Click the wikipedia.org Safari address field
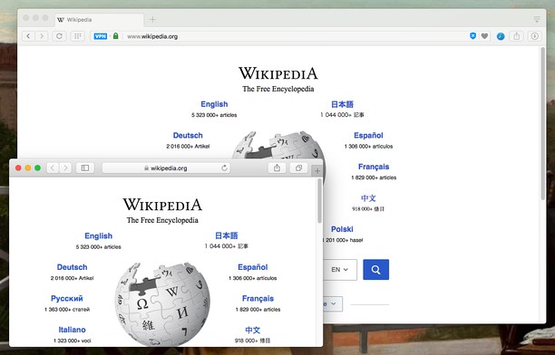The image size is (555, 355). coord(166,168)
